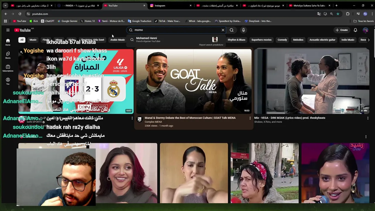
Task: Open the VEGA DINI M3AK mix thumbnail
Action: click(312, 81)
